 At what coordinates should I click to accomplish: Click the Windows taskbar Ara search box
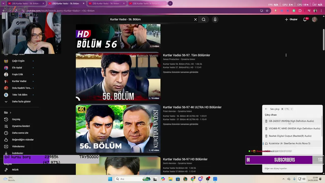pos(133,179)
